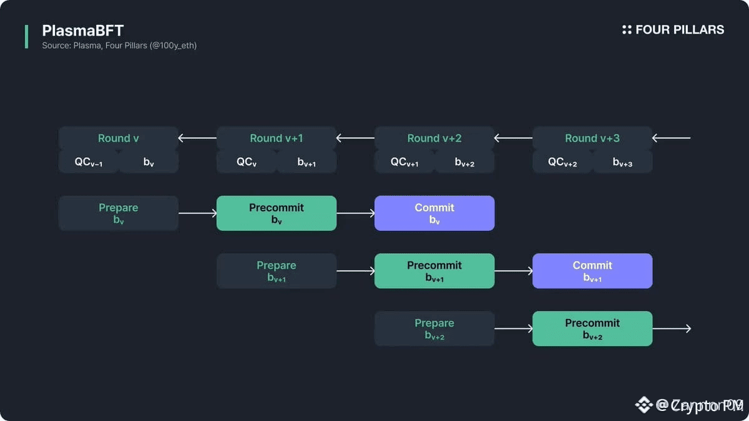
Task: Select the green "Precommit bv+2" box
Action: pyautogui.click(x=592, y=329)
